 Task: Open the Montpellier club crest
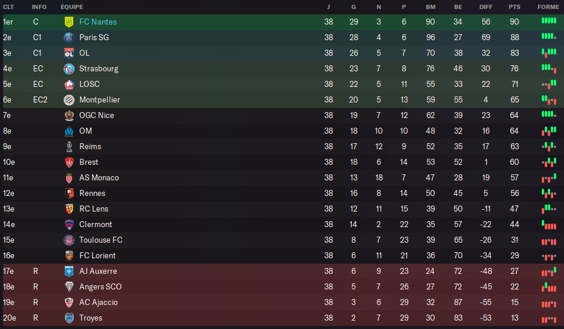click(68, 99)
